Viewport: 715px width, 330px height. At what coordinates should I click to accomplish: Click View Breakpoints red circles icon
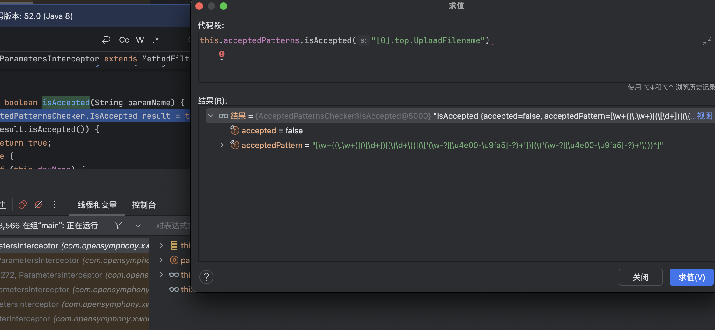coord(23,205)
